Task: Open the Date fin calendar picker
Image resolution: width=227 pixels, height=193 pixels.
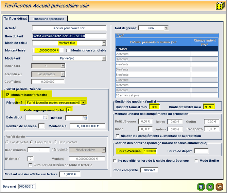Action: (85, 118)
